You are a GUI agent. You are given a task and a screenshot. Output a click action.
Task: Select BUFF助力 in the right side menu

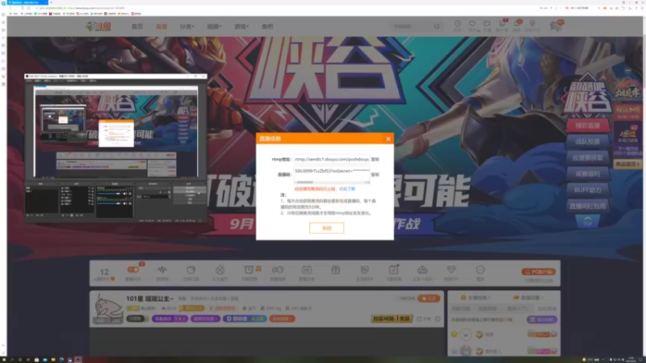point(588,190)
